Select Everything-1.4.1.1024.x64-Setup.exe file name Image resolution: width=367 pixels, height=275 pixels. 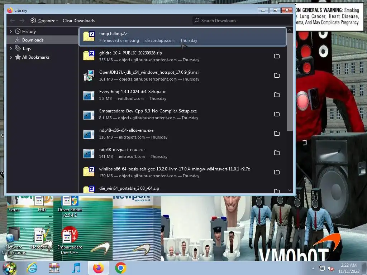(133, 92)
